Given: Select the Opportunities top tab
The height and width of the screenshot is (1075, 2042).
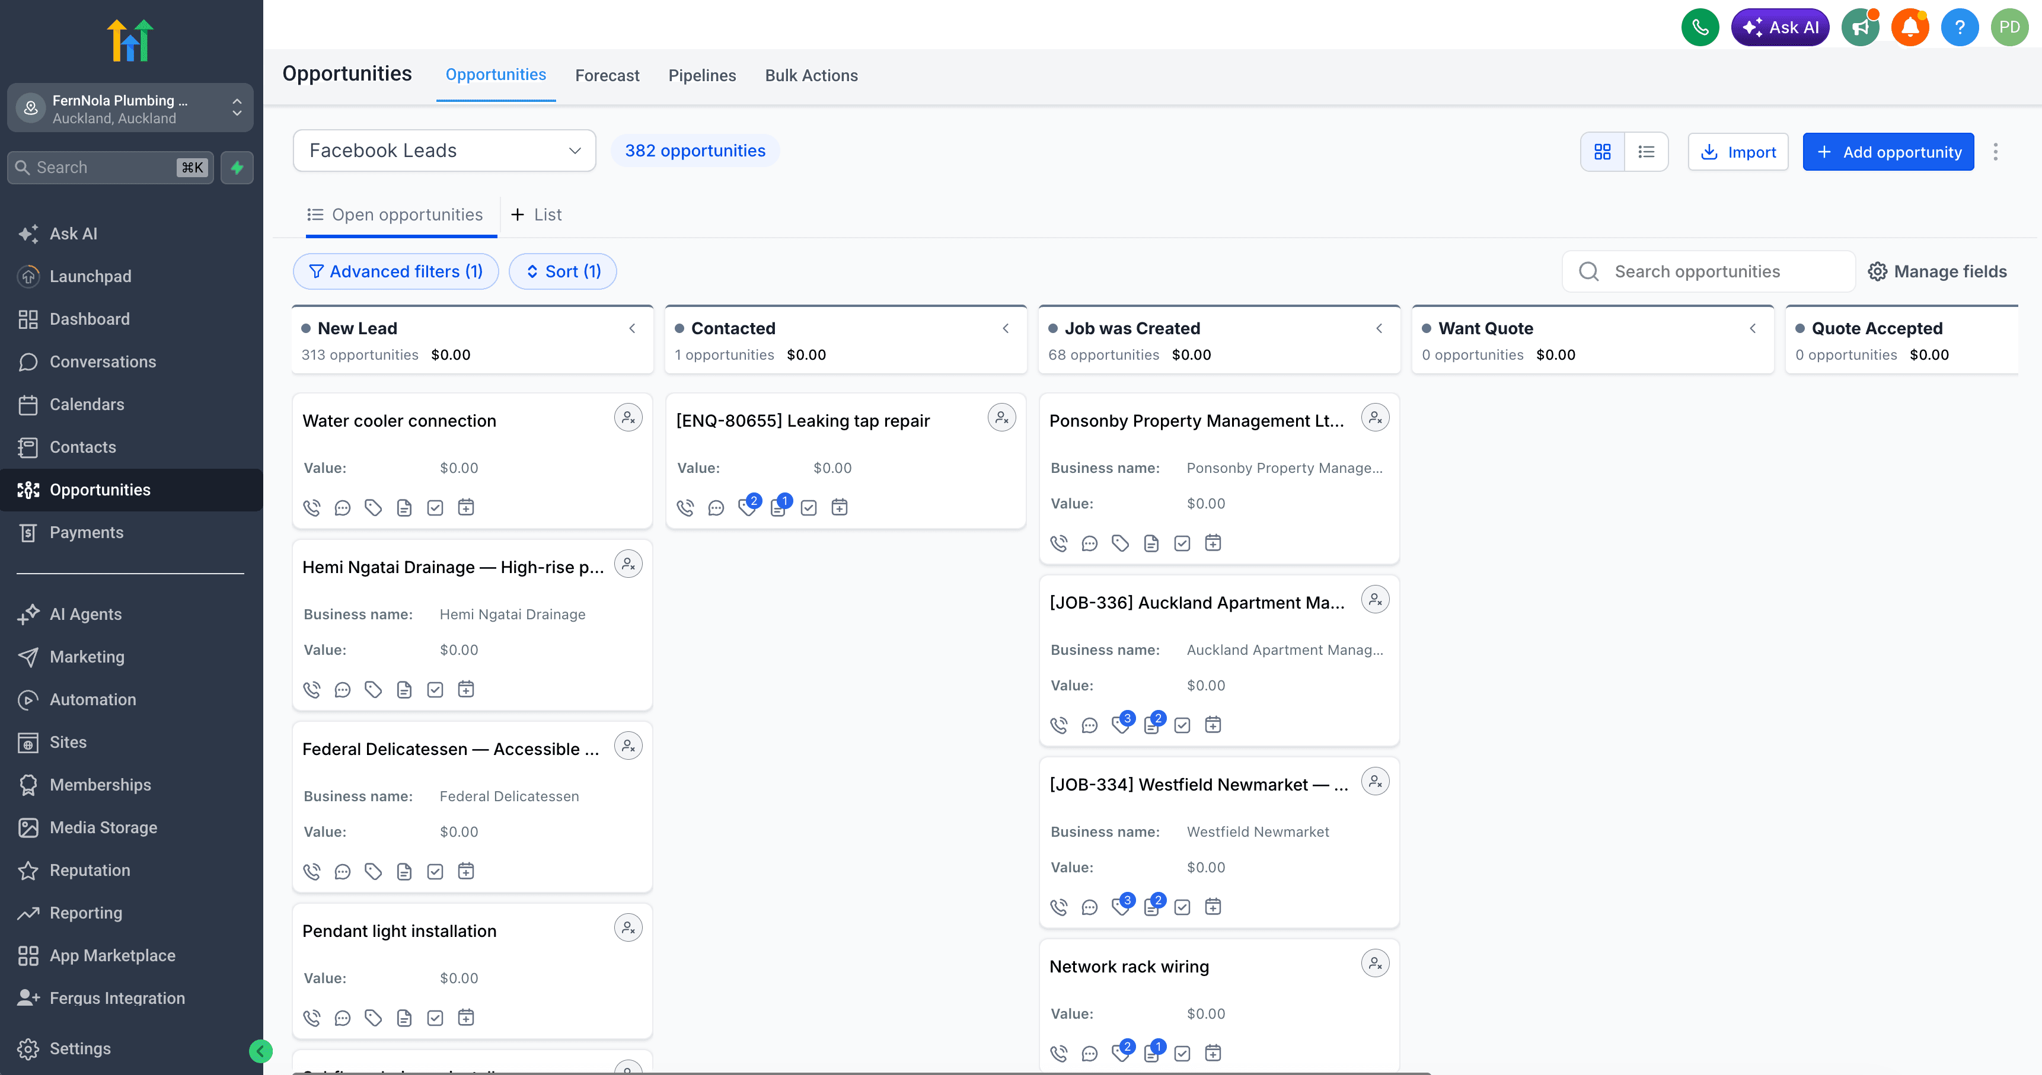Looking at the screenshot, I should pyautogui.click(x=496, y=75).
